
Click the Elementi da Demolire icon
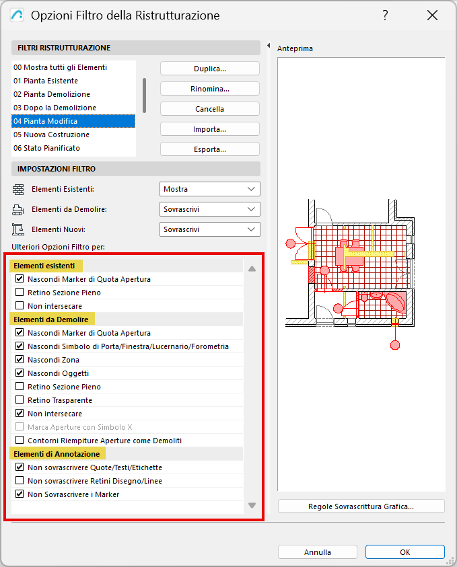coord(18,209)
